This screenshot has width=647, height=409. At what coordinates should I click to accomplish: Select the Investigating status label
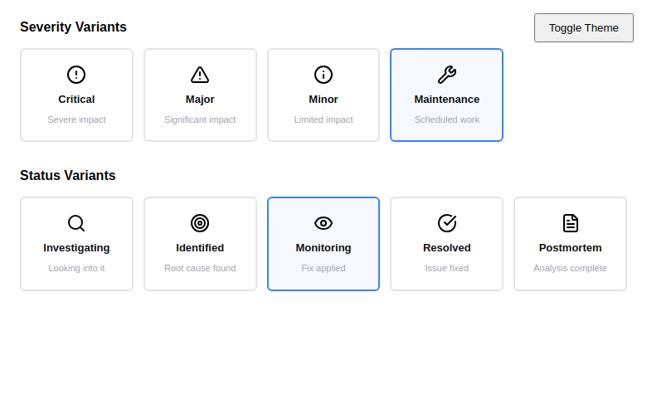click(76, 248)
